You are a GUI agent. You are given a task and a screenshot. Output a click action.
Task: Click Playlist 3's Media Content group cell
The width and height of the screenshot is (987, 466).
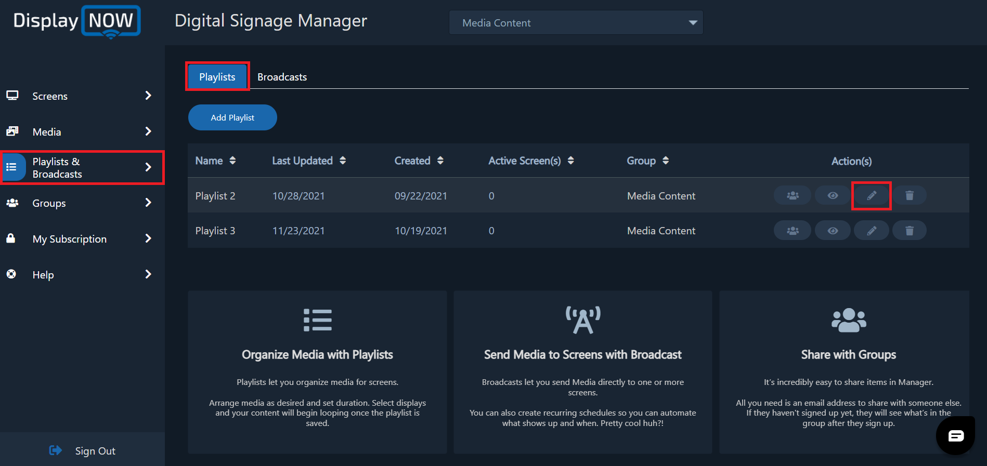[x=661, y=231]
